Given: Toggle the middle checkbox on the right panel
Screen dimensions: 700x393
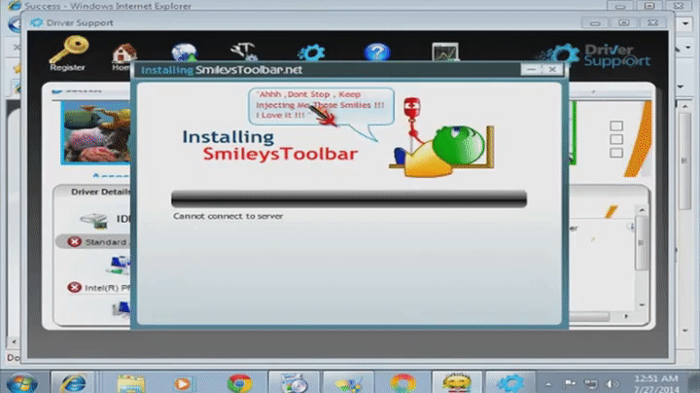Looking at the screenshot, I should pos(614,141).
